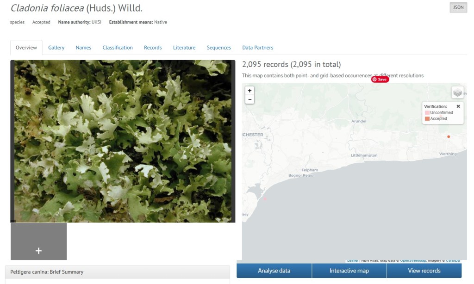Image resolution: width=474 pixels, height=284 pixels.
Task: Open the Names tab
Action: click(83, 48)
